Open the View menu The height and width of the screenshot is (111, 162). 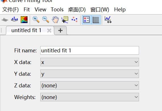pos(40,10)
